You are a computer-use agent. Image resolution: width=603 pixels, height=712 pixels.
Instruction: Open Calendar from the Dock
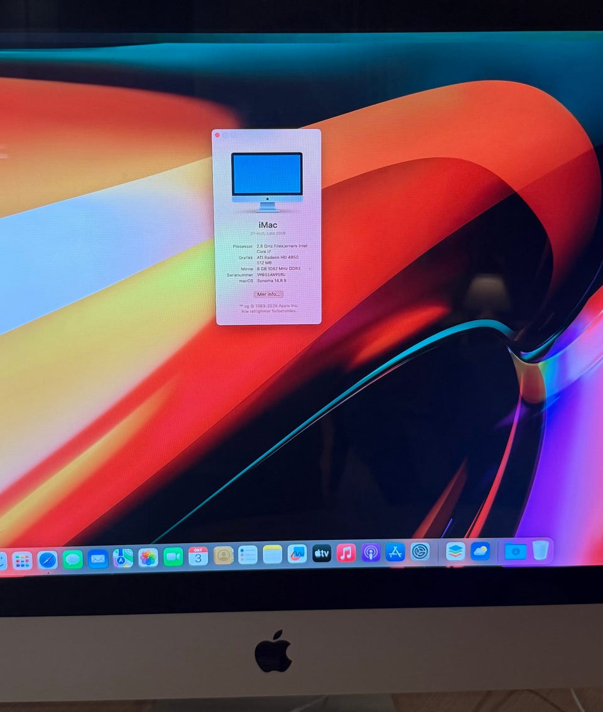pyautogui.click(x=198, y=556)
